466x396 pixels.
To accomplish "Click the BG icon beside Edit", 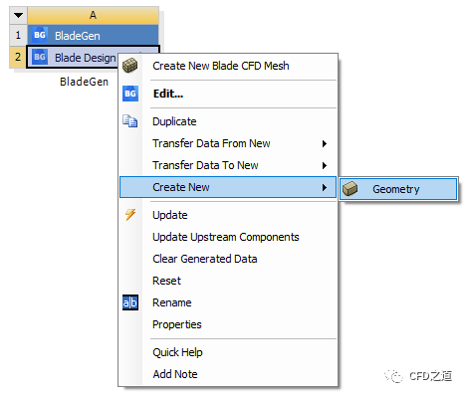I will (130, 94).
